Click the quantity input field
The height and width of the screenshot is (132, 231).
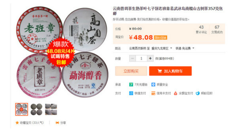[x=142, y=58]
